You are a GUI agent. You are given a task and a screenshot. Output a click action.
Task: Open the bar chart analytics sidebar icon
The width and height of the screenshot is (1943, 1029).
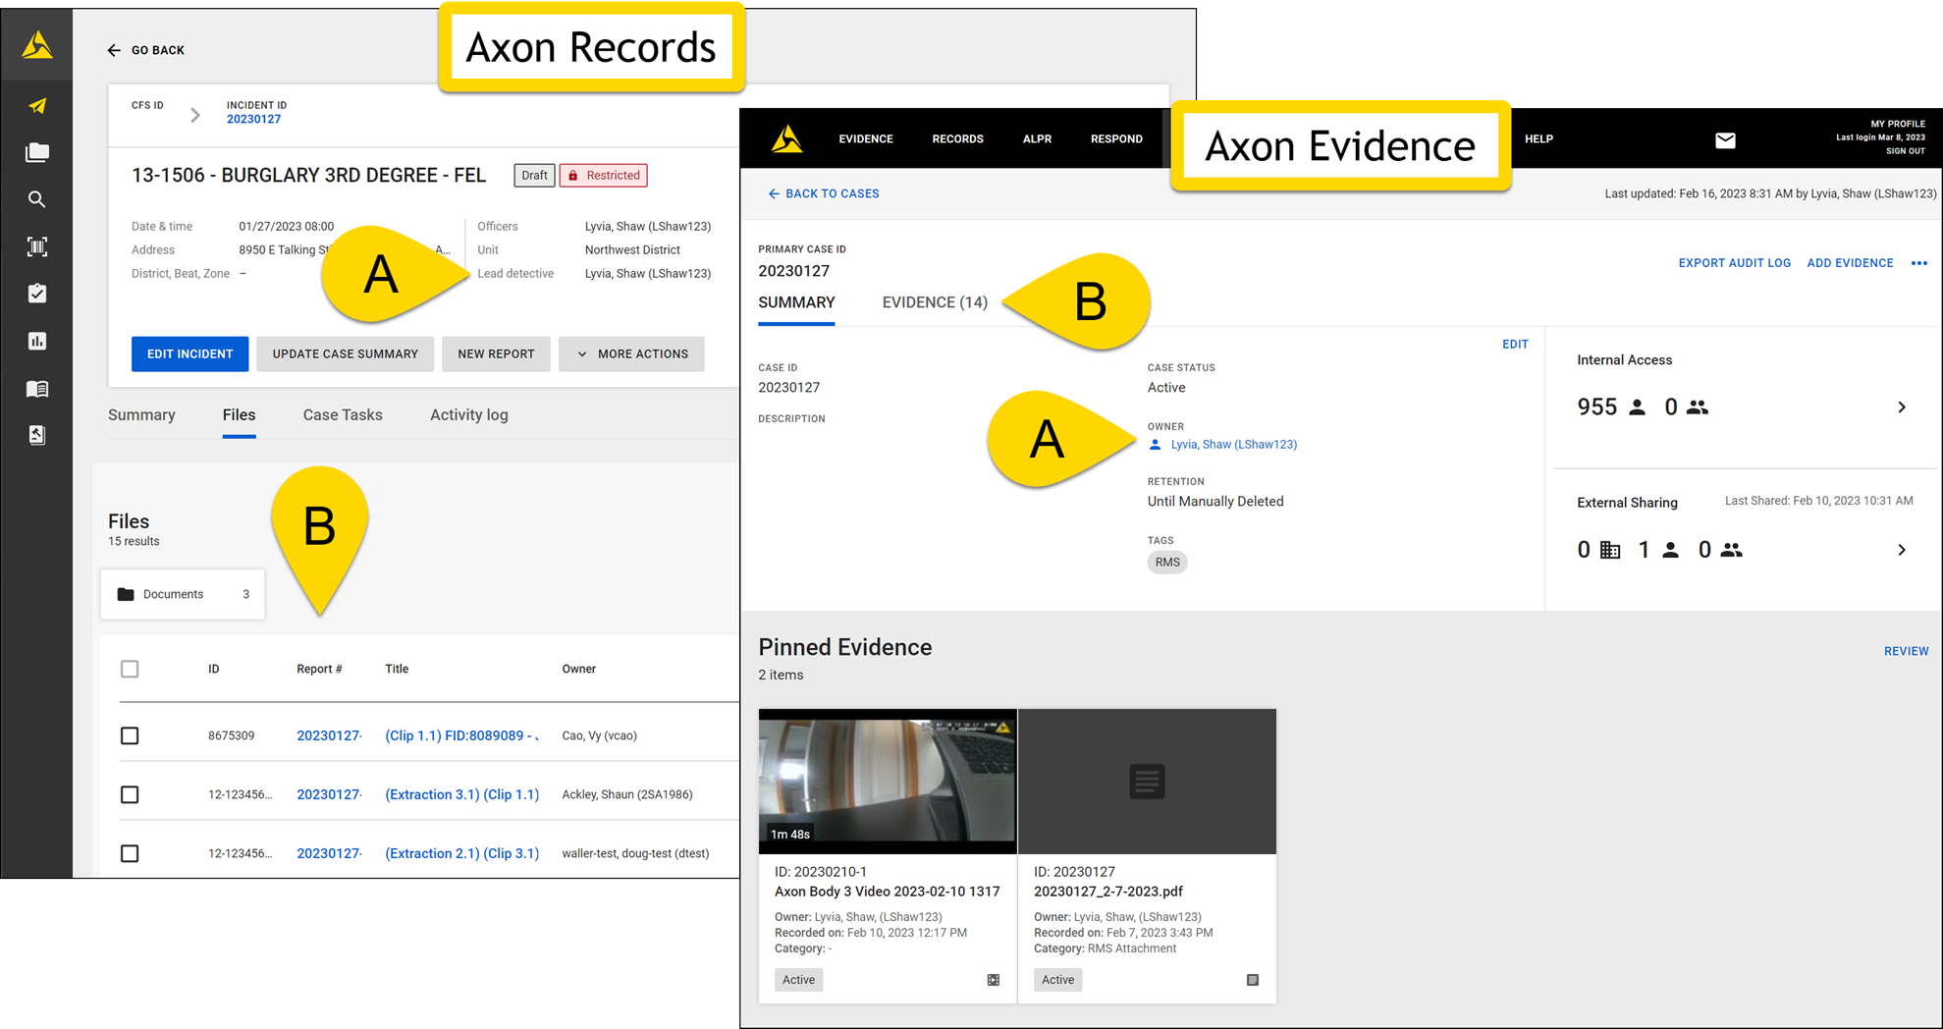(x=36, y=340)
